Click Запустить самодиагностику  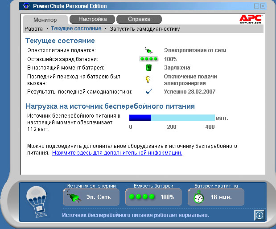pos(145,29)
